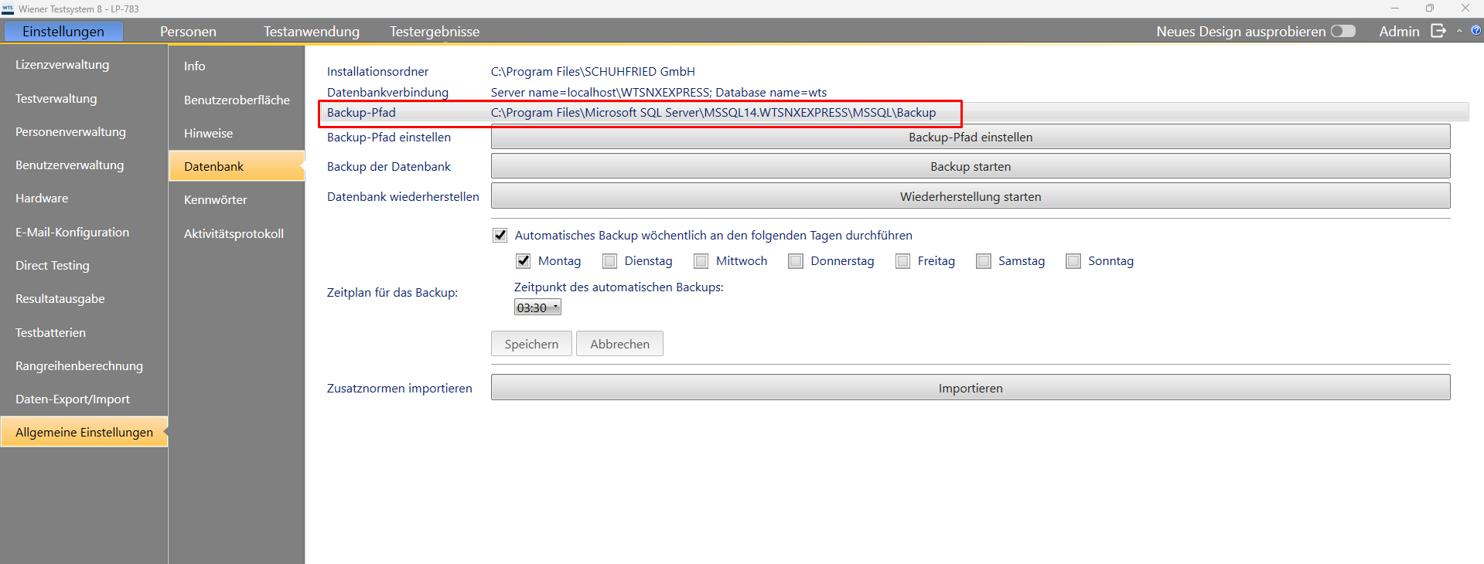Screen dimensions: 1484x564
Task: Open the blue help question mark icon
Action: (1475, 31)
